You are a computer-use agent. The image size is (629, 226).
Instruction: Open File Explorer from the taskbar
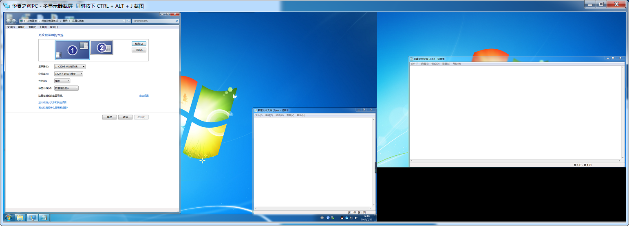20,217
